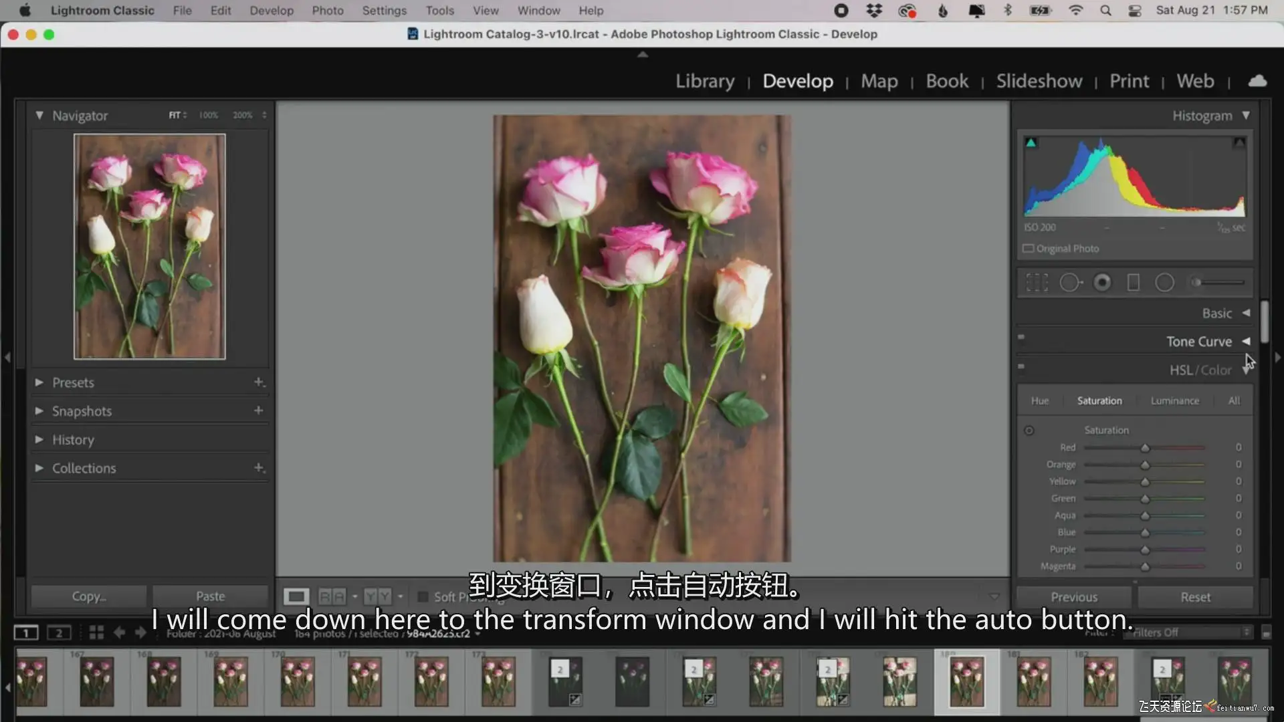Open the grid view icon in filmstrip bar
Image resolution: width=1284 pixels, height=722 pixels.
click(96, 632)
